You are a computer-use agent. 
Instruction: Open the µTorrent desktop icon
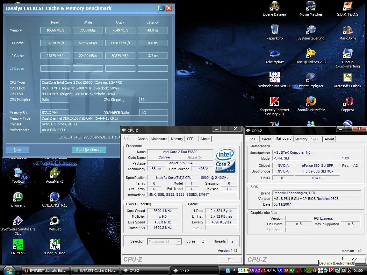pyautogui.click(x=18, y=197)
